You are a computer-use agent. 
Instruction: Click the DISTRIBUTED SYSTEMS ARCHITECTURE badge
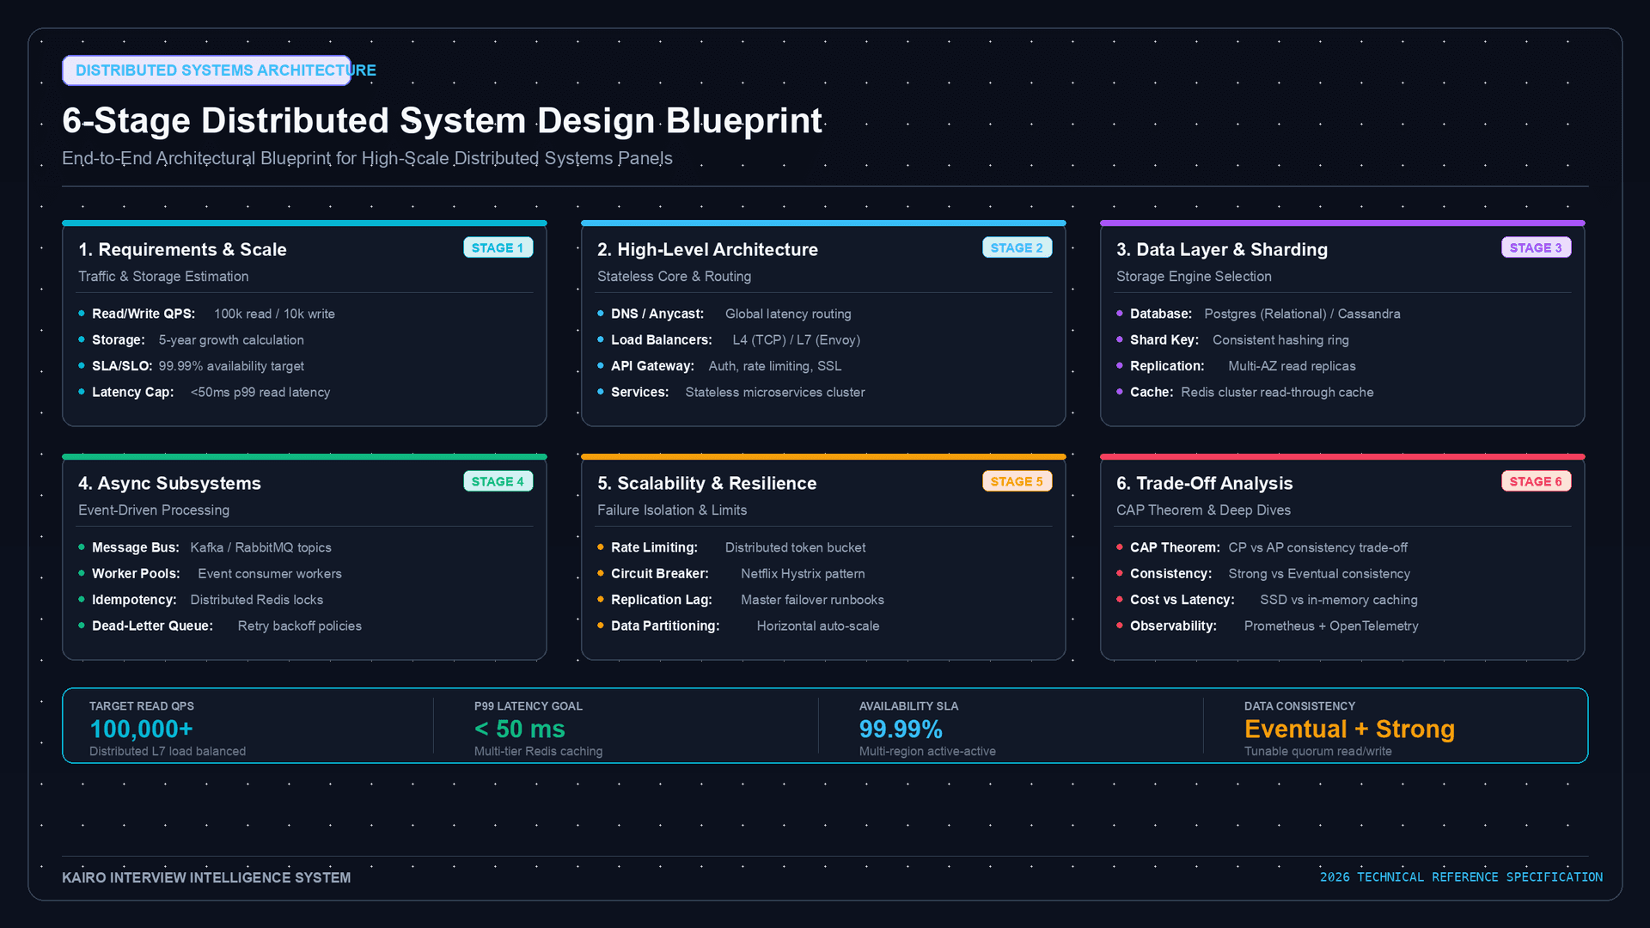click(207, 70)
